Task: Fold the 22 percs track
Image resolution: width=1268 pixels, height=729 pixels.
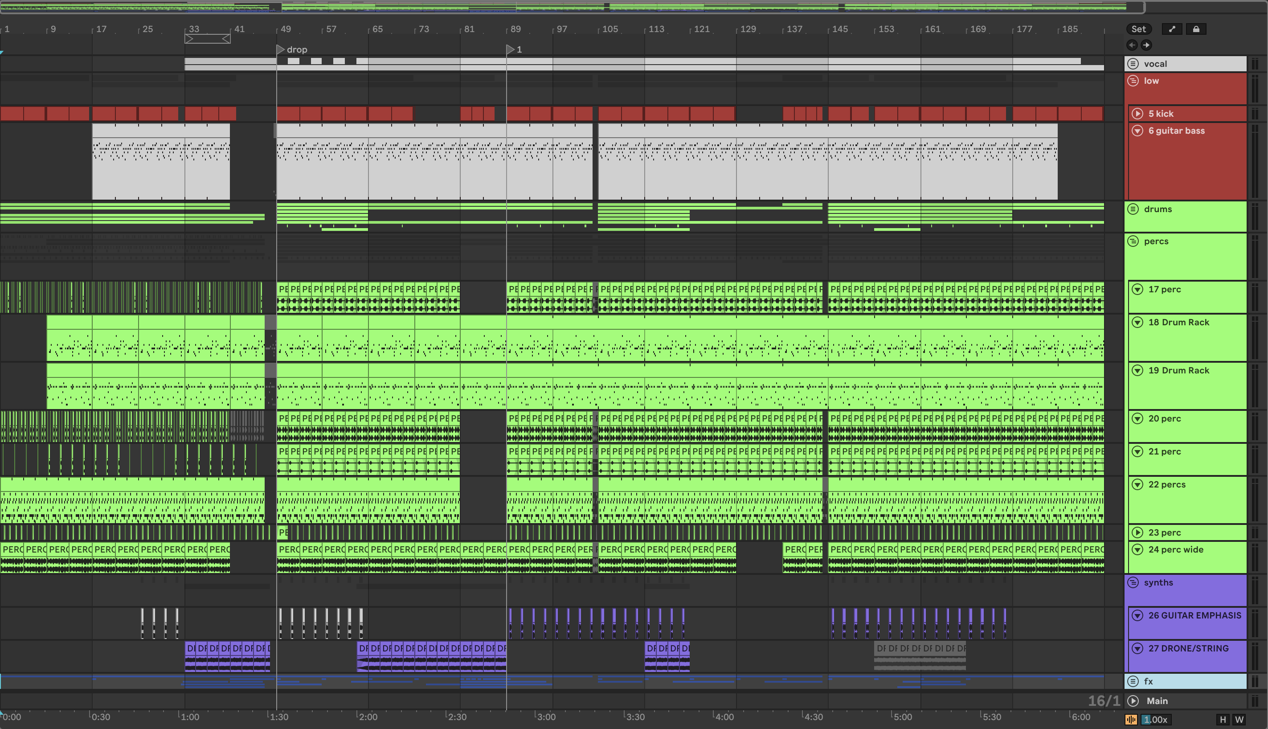Action: [x=1137, y=484]
